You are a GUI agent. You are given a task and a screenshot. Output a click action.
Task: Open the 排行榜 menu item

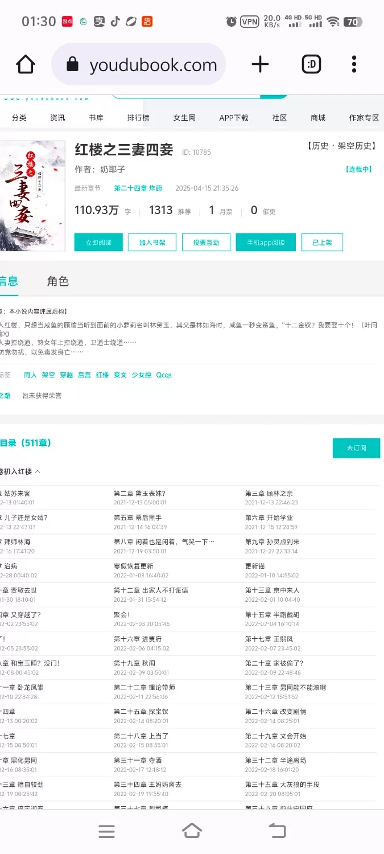point(138,118)
